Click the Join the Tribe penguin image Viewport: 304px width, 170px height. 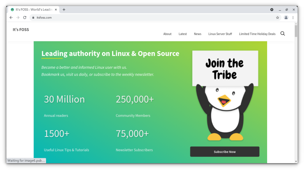[225, 95]
